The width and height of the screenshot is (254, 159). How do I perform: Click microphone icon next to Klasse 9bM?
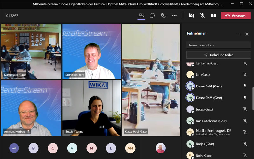coord(245,98)
